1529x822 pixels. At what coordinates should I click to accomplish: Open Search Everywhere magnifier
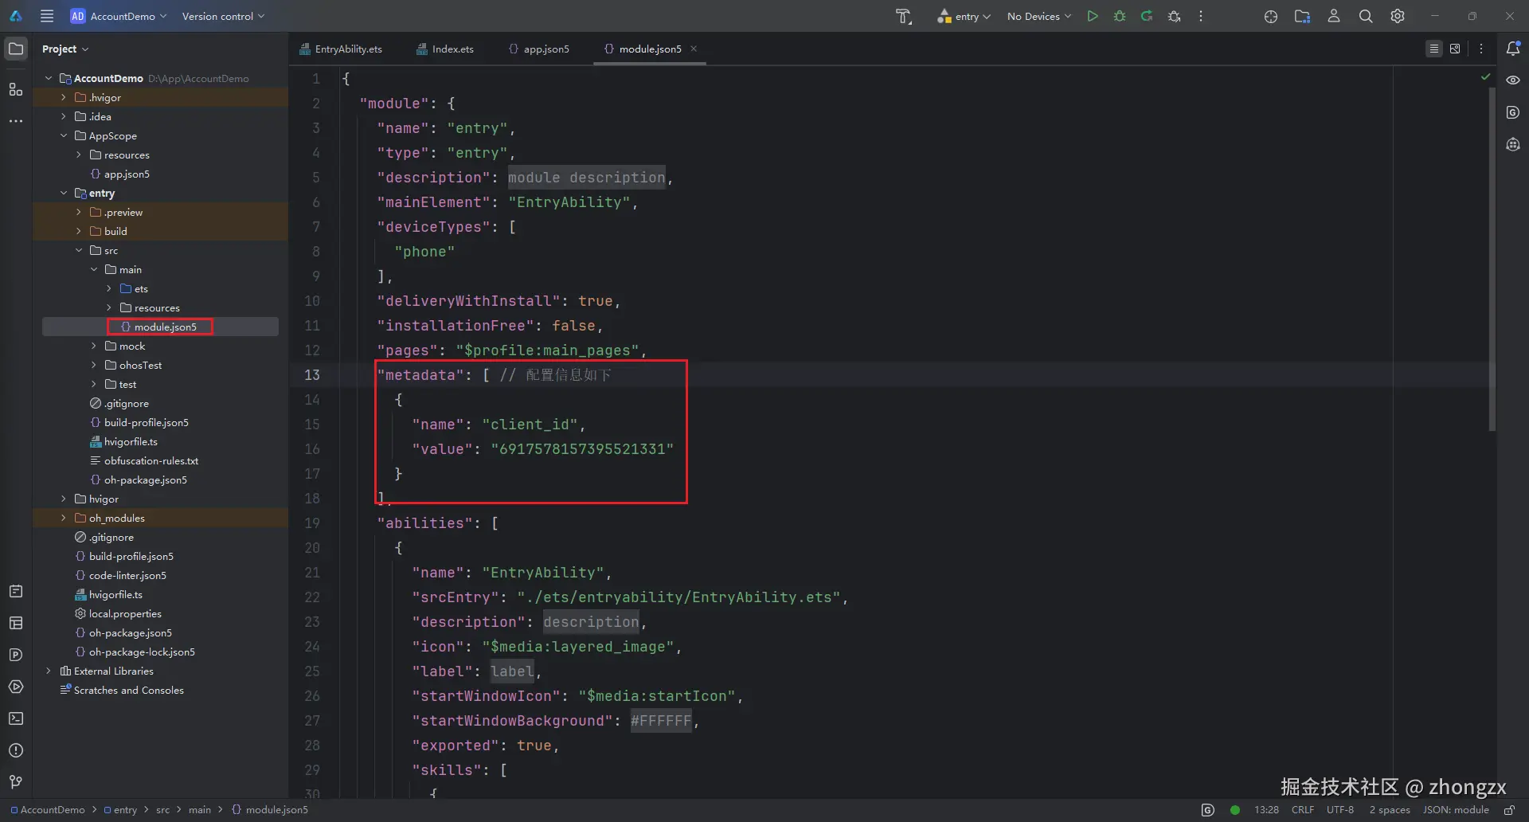point(1366,16)
